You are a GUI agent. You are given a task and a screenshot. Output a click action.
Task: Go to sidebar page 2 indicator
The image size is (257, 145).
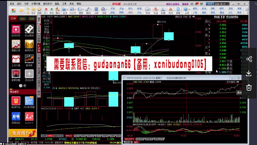(25, 86)
